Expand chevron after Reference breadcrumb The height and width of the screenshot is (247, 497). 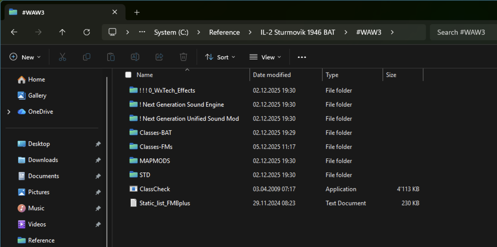(250, 32)
